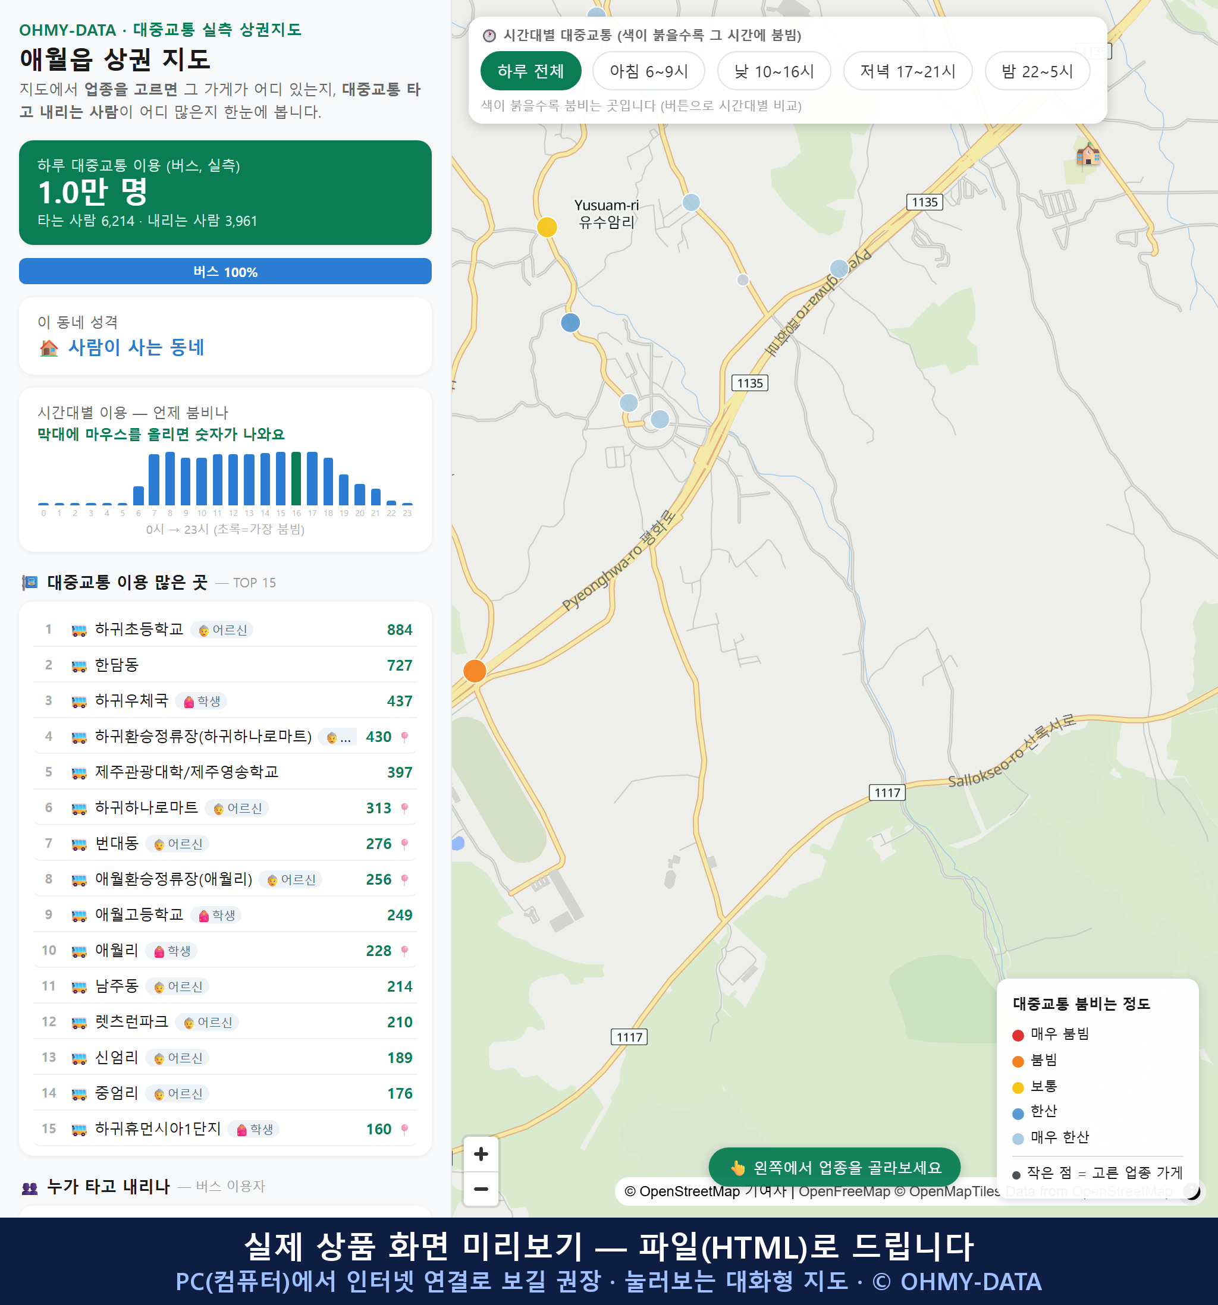Screen dimensions: 1218x1305
Task: Click the small gray dot marker on map
Action: pyautogui.click(x=743, y=280)
